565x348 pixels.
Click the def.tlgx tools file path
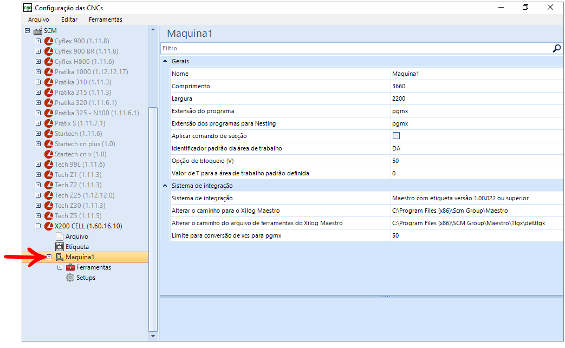pyautogui.click(x=469, y=223)
